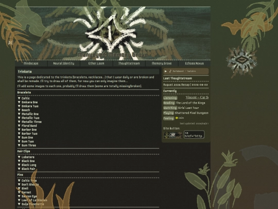Click the last updated date text

click(194, 123)
